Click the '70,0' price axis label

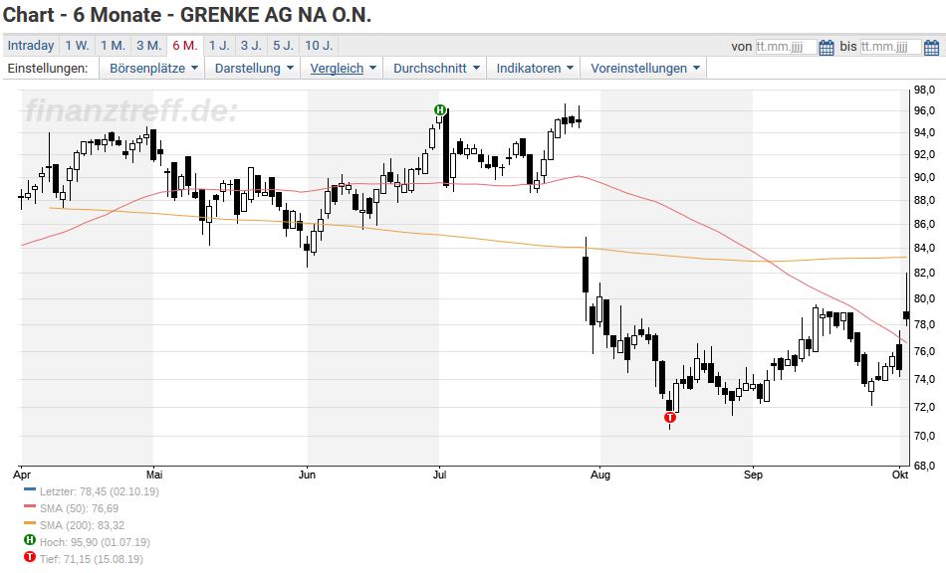click(x=924, y=436)
